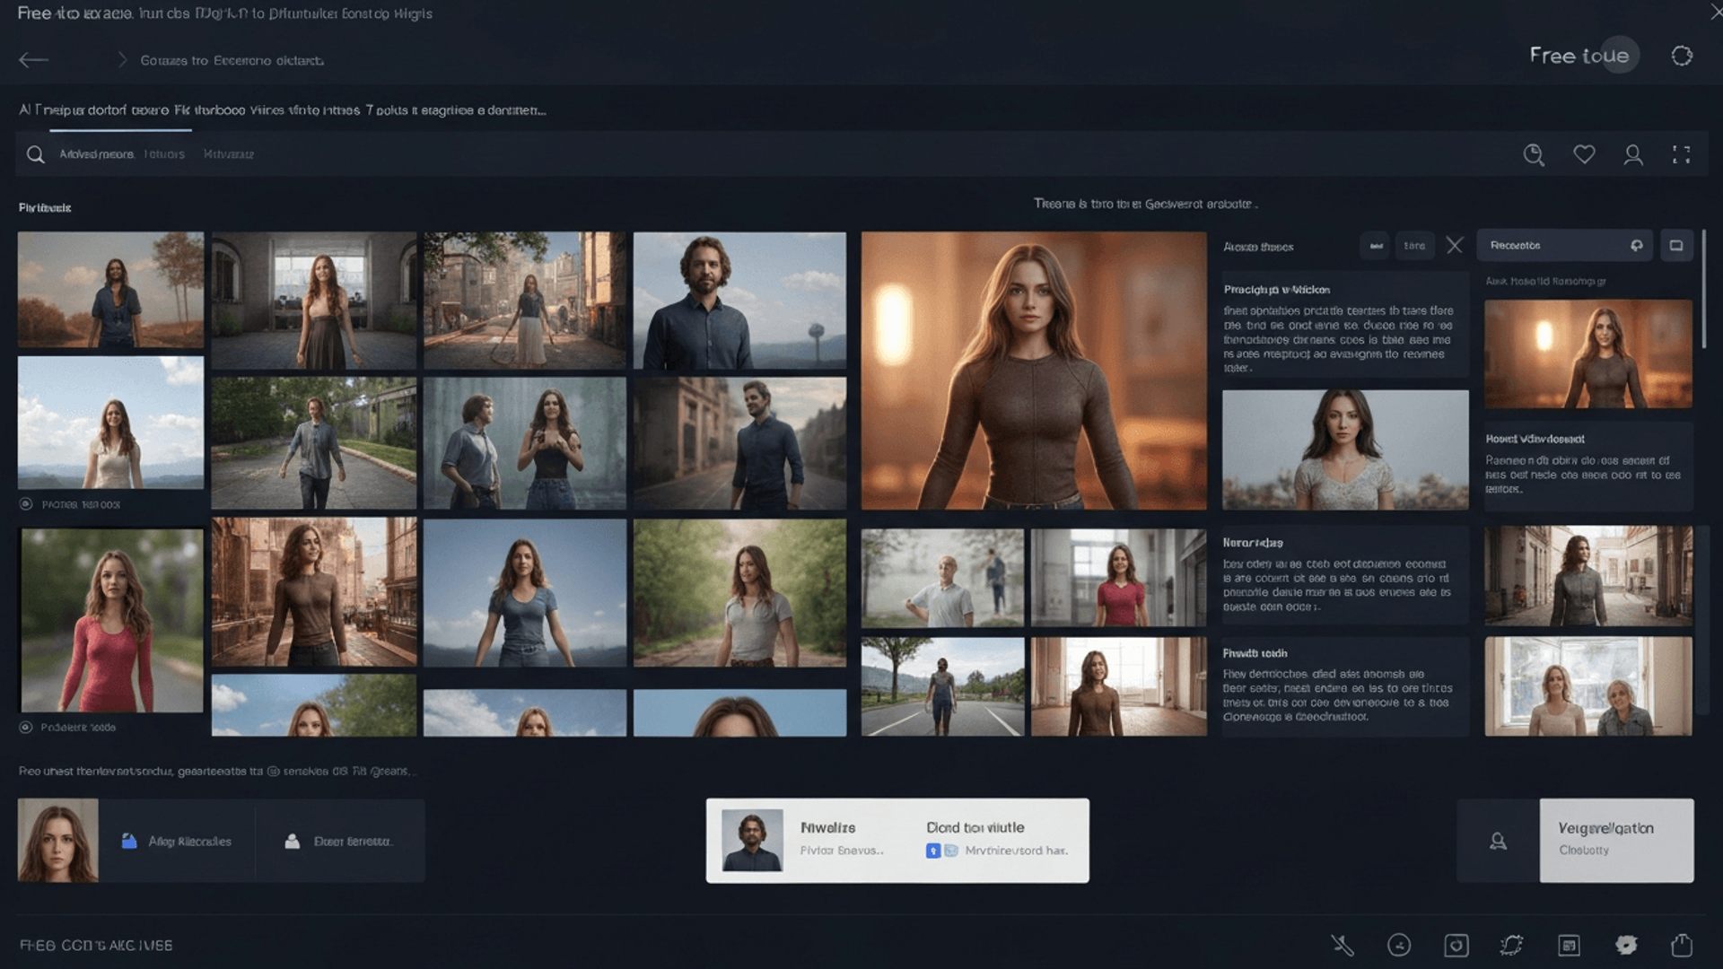Open the large central portrait preview
Viewport: 1723px width, 969px height.
click(1034, 371)
